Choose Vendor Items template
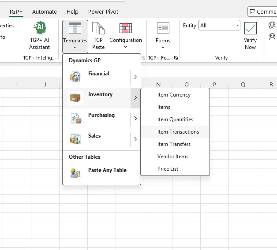277x250 pixels. 175,157
